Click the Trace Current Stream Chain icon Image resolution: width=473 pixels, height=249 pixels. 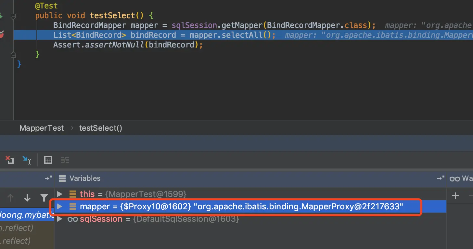pyautogui.click(x=65, y=160)
